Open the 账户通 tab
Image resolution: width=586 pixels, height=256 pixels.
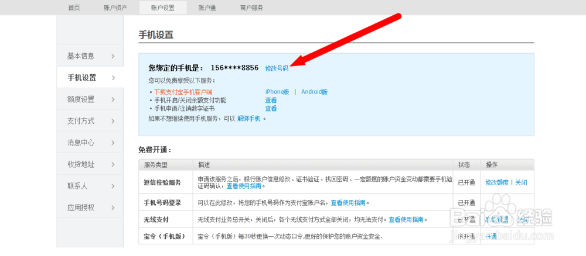207,8
